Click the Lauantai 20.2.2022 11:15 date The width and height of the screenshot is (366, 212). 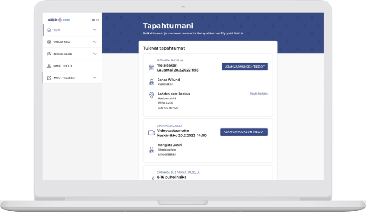177,70
